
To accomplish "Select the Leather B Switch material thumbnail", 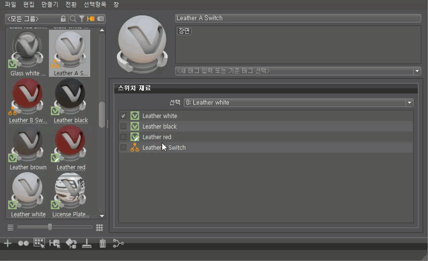I will pyautogui.click(x=27, y=101).
